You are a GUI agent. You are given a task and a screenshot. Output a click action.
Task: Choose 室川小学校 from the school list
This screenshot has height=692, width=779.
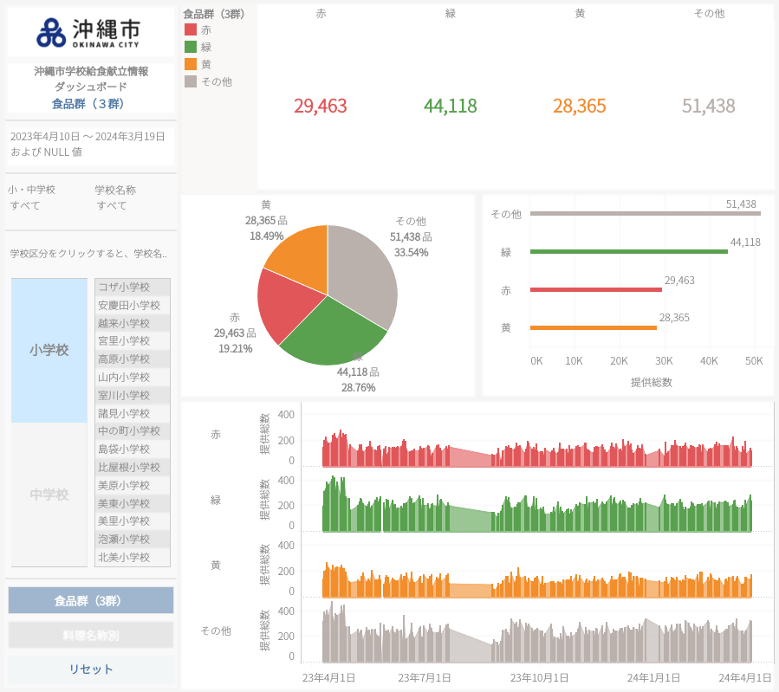tap(133, 395)
